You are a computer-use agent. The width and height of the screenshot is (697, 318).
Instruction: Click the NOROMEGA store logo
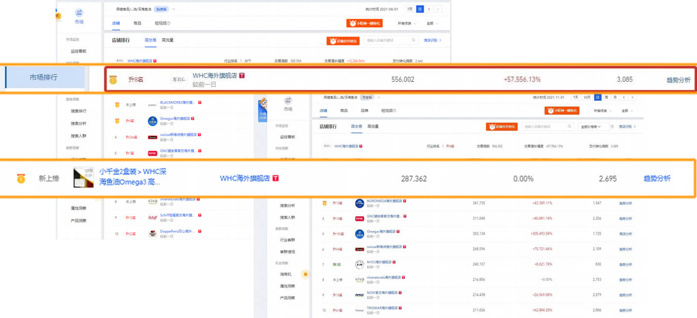click(359, 203)
